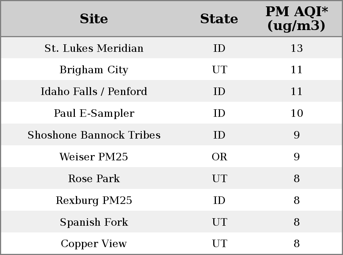Select Paul E-Sampler site entry
This screenshot has width=343, height=255.
[x=94, y=113]
